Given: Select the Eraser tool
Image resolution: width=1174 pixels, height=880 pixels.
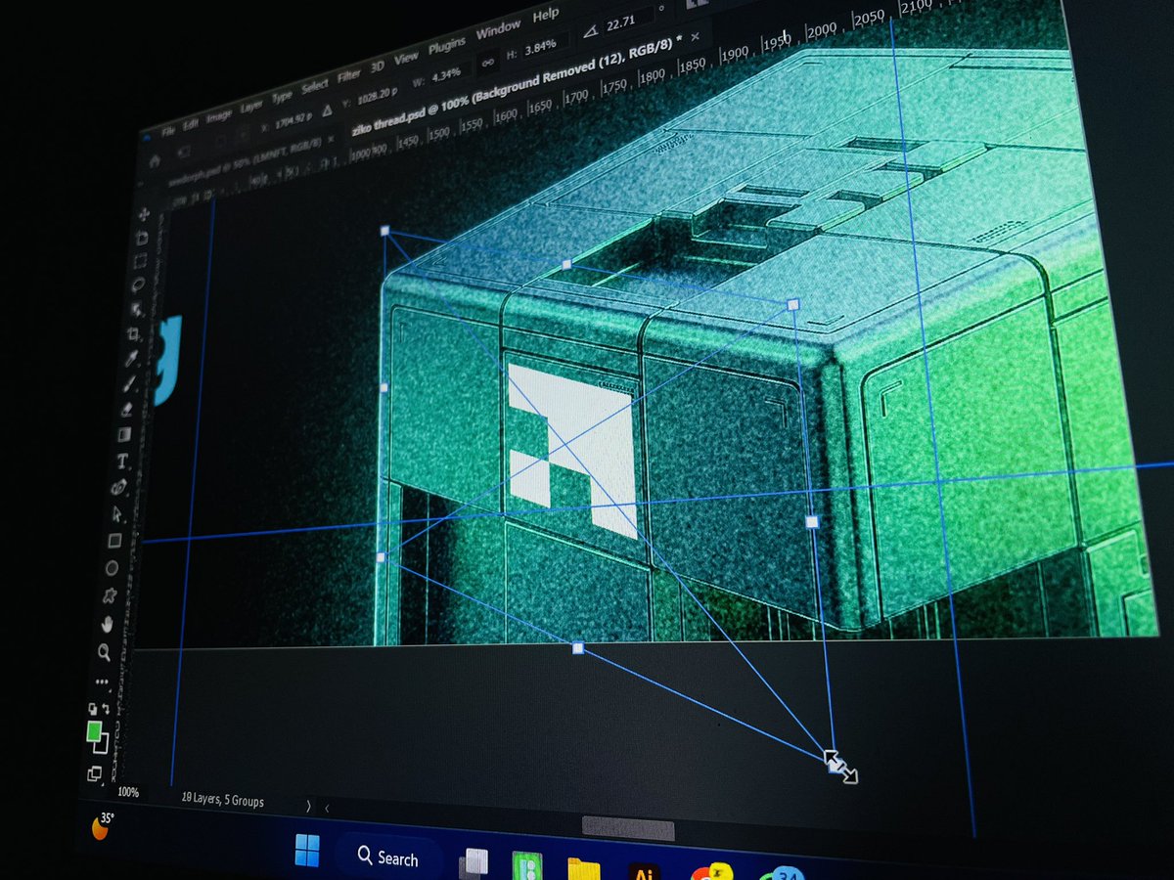Looking at the screenshot, I should click(125, 410).
